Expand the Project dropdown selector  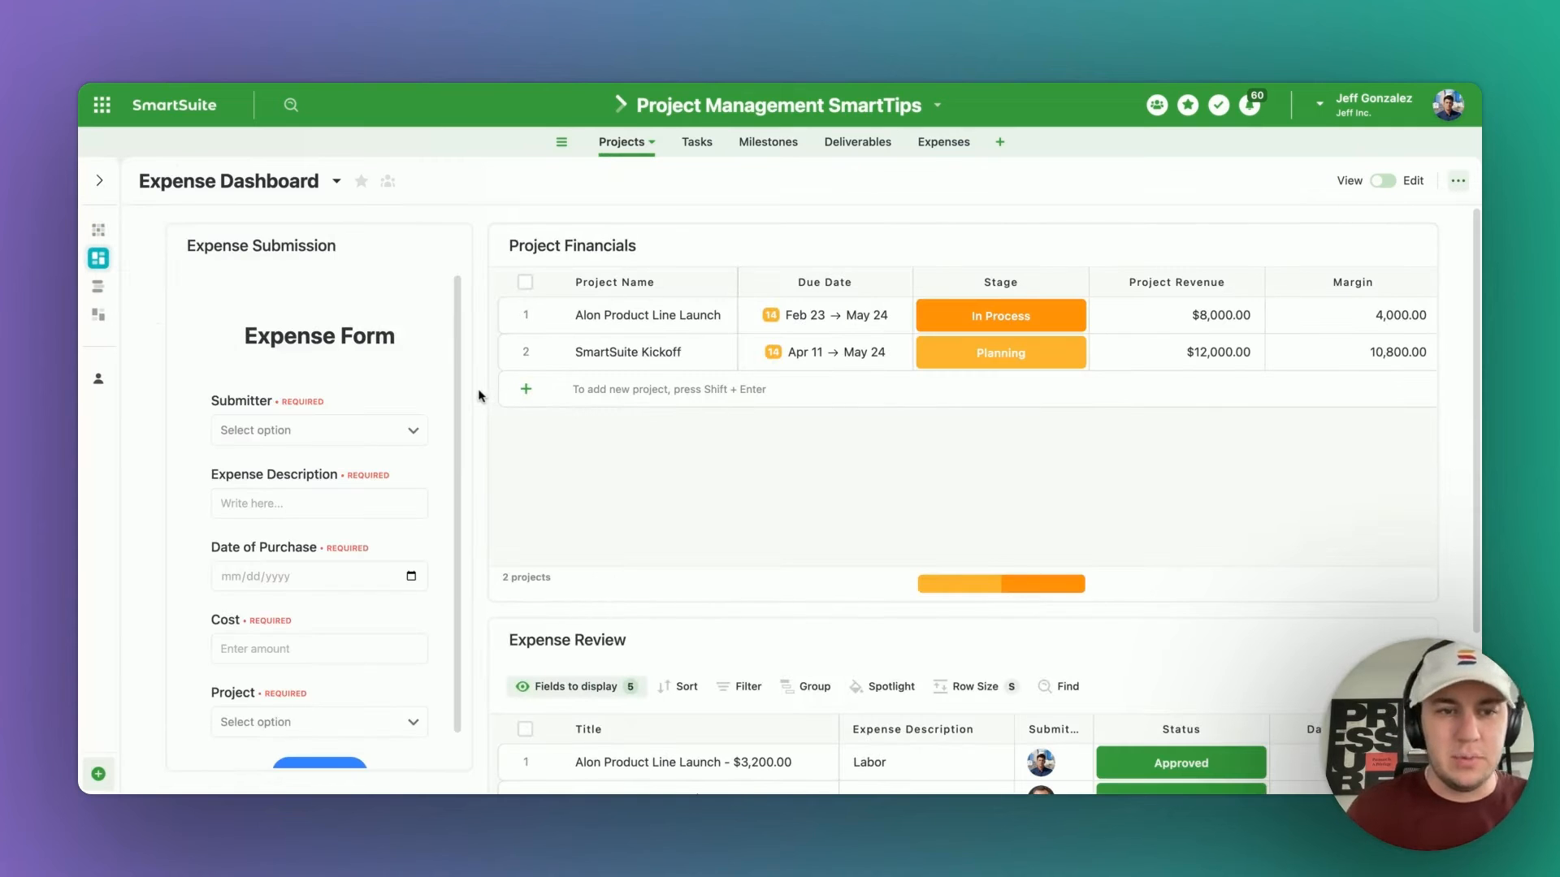(318, 722)
